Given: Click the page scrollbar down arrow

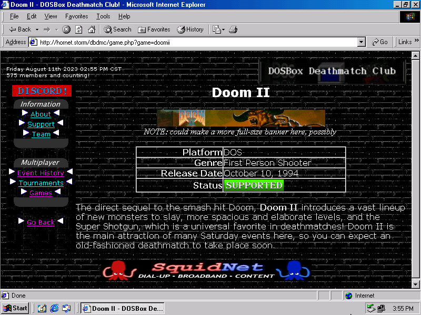Looking at the screenshot, I should coord(415,284).
